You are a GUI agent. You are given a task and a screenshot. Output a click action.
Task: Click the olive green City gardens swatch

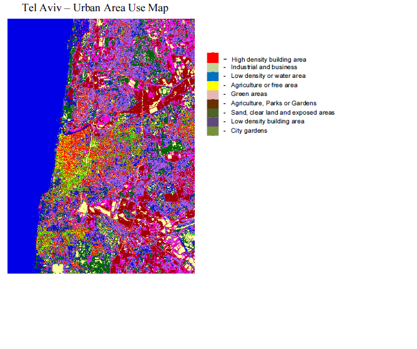coord(213,131)
